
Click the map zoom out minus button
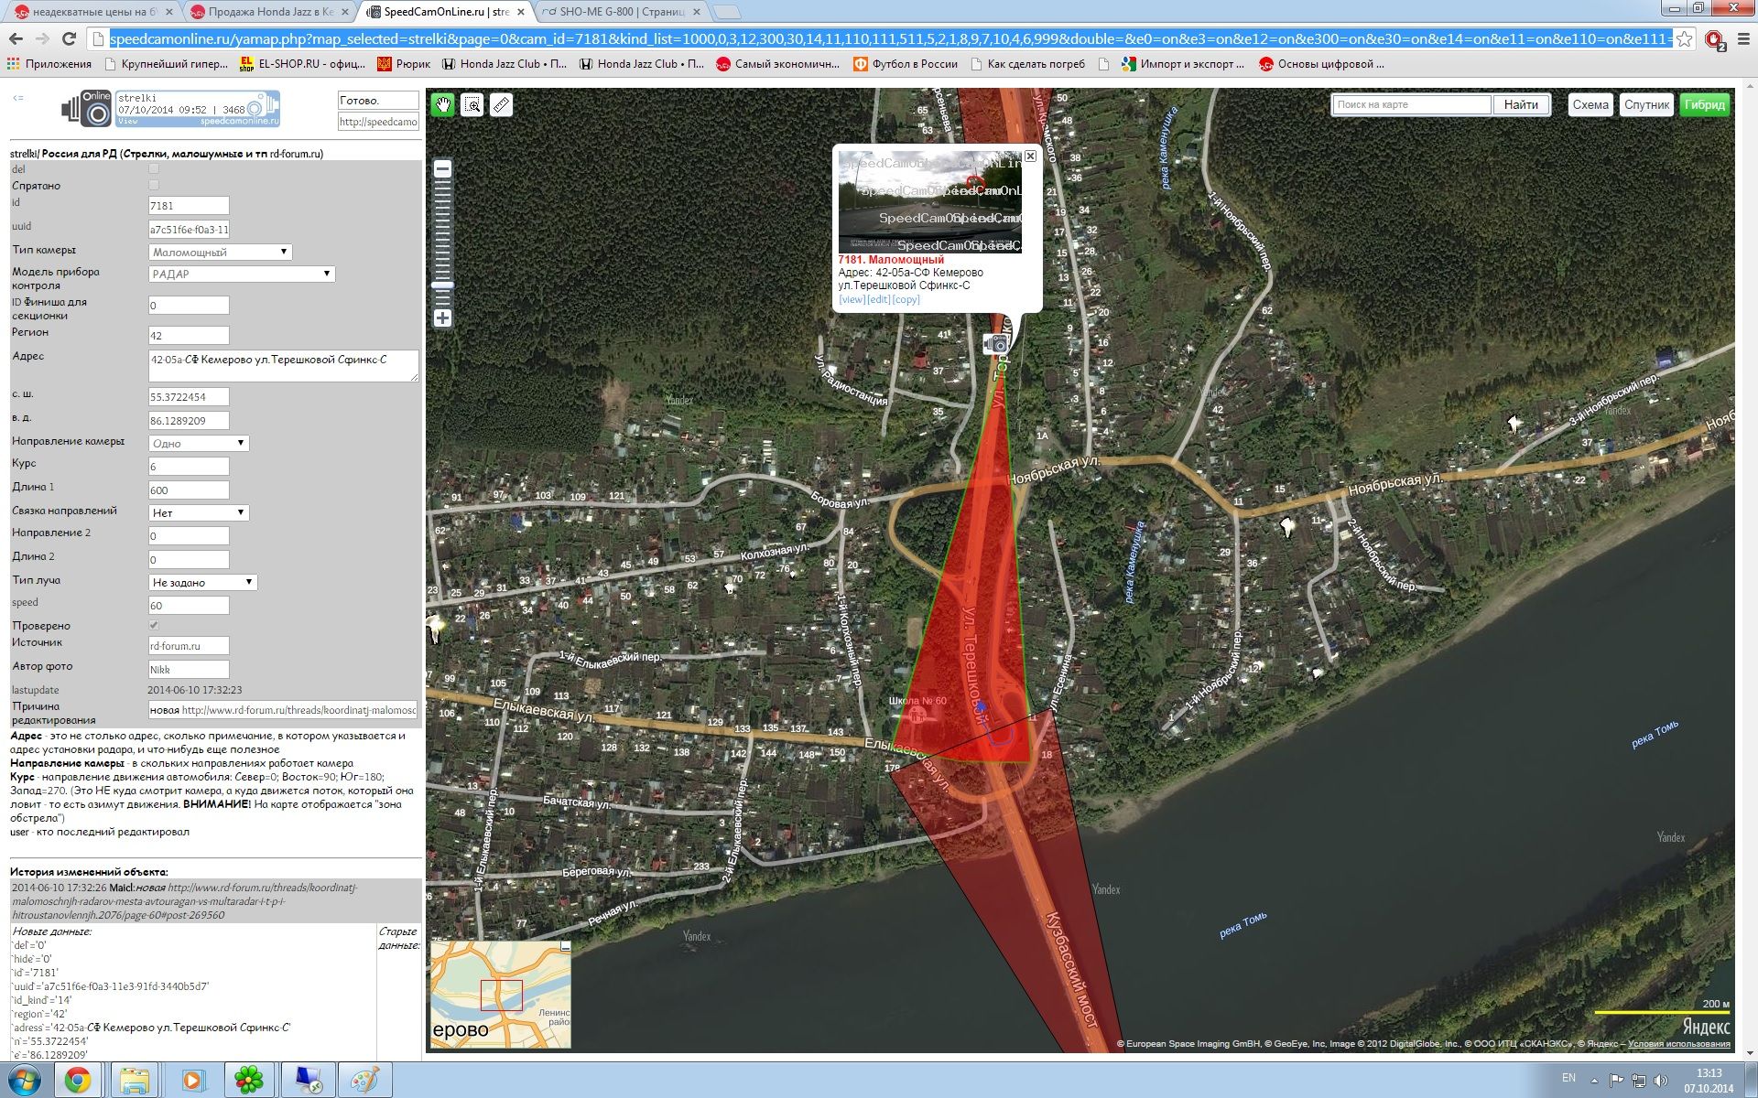point(442,169)
